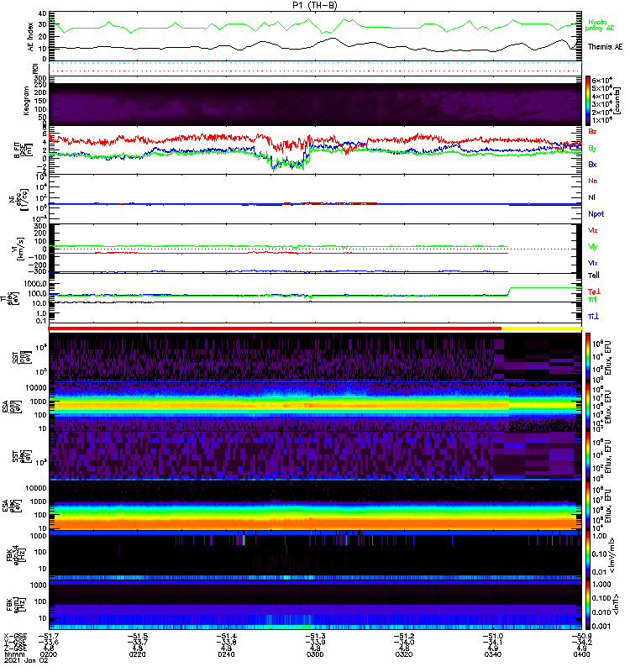Click the red segment of the status bar
The width and height of the screenshot is (630, 672).
pyautogui.click(x=275, y=328)
